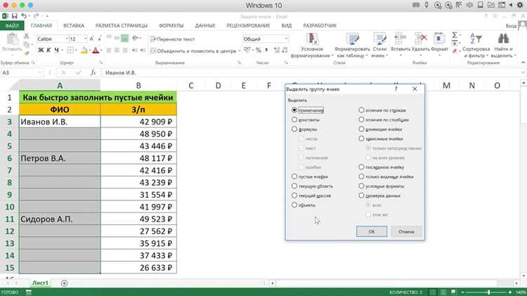Click the cell borders icon
Viewport: 527px width, 296px height.
(70, 50)
